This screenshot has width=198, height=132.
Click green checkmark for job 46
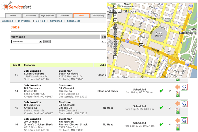click(161, 124)
